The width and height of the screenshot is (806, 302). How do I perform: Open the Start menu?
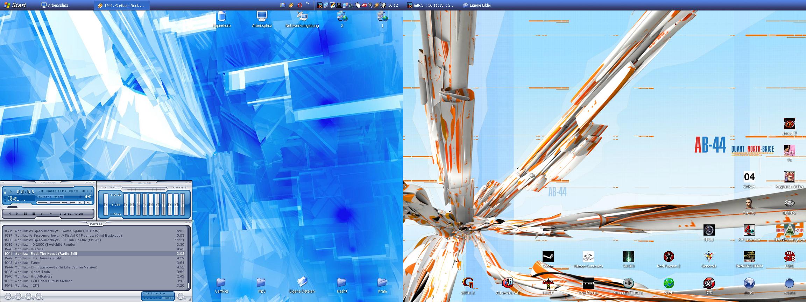click(x=15, y=5)
